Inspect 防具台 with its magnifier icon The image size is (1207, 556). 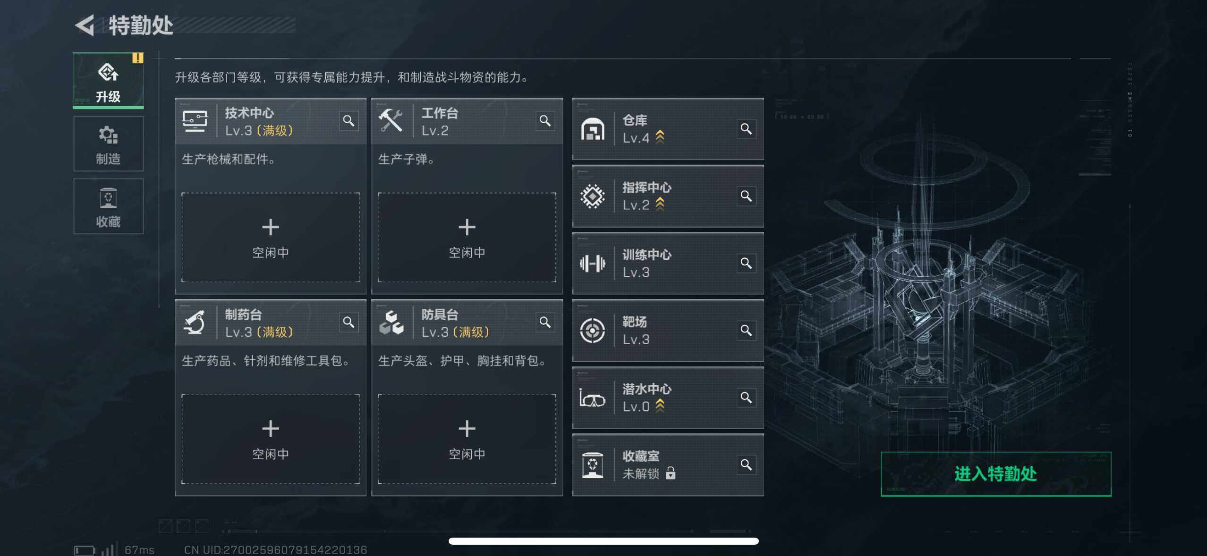pyautogui.click(x=545, y=323)
